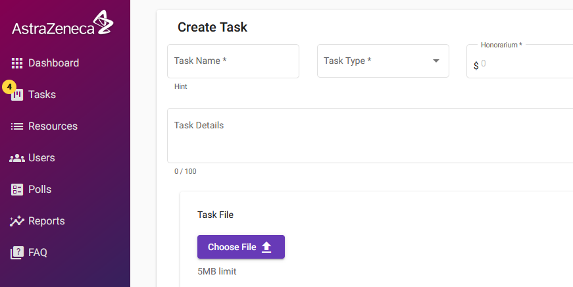Image resolution: width=573 pixels, height=287 pixels.
Task: Expand Task Type using its arrow
Action: pyautogui.click(x=436, y=61)
